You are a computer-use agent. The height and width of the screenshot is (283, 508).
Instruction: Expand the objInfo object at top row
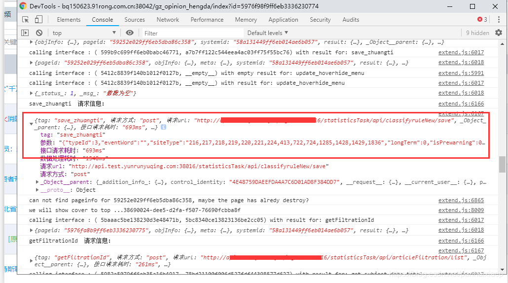[x=31, y=42]
